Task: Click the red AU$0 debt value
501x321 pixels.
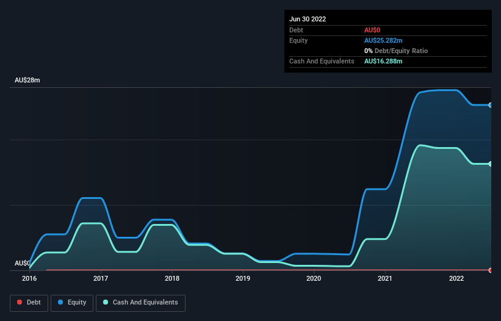Action: tap(372, 30)
